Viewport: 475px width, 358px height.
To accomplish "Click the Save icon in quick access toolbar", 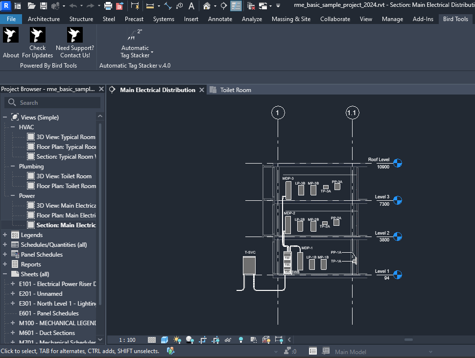I will coord(44,6).
